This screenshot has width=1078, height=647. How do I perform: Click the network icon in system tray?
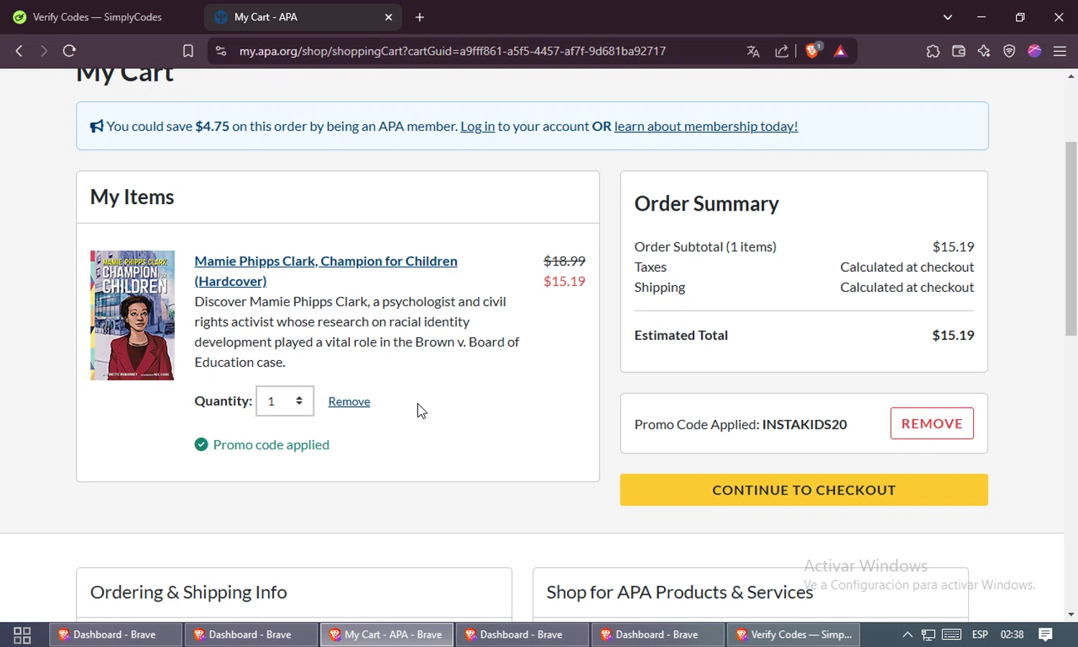tap(929, 635)
